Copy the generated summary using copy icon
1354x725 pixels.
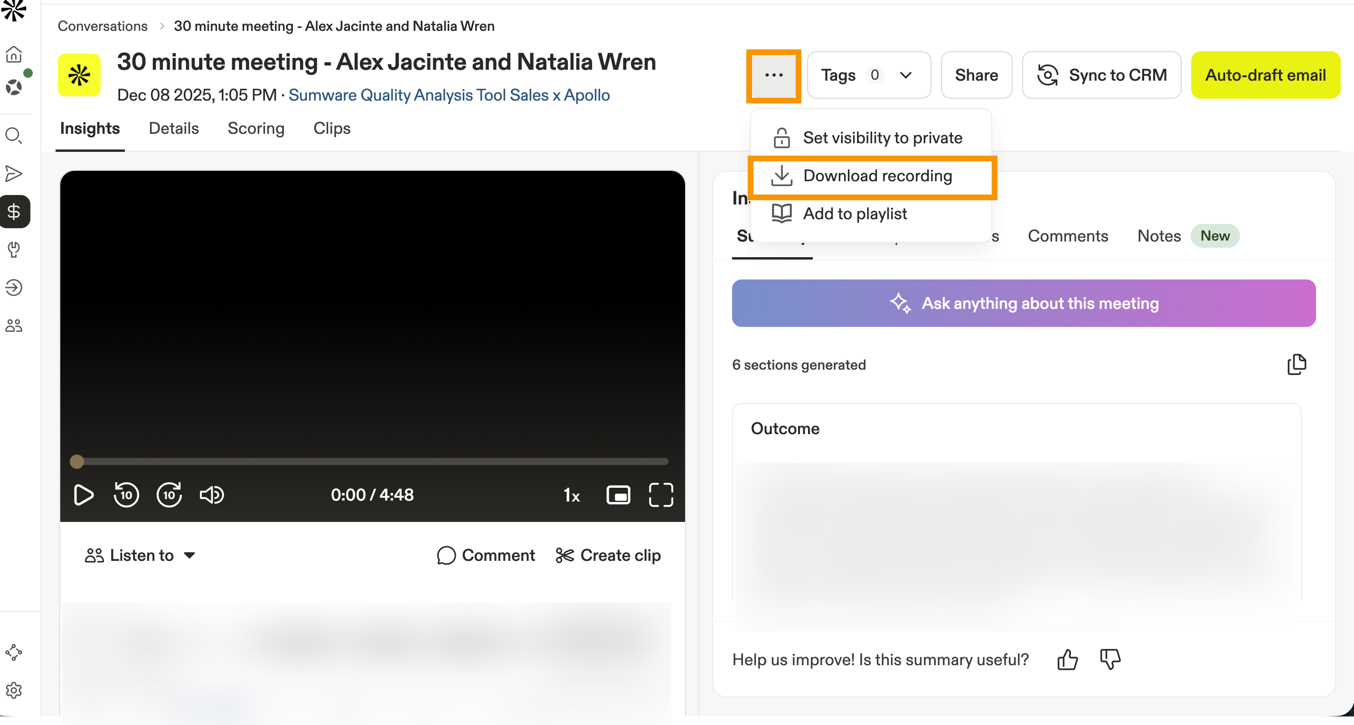pos(1297,364)
